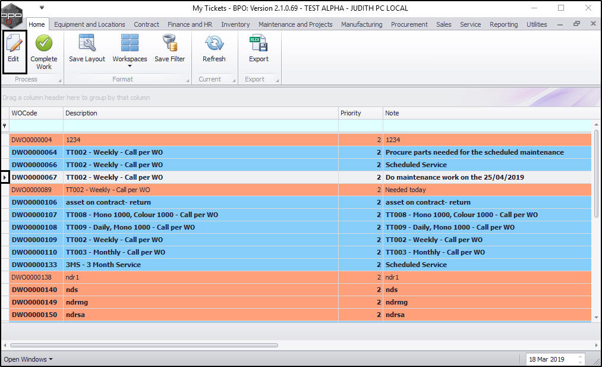Open the Maintenance and Projects tab
This screenshot has height=367, width=602.
(295, 24)
